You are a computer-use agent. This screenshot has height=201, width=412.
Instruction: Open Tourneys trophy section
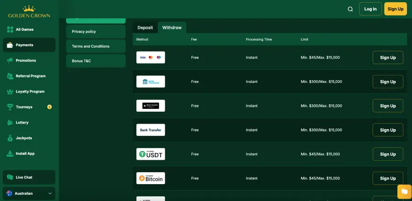(x=24, y=107)
